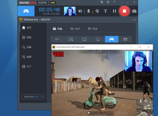Image resolution: width=158 pixels, height=116 pixels.
Task: Switch to the Images folder tab
Action: click(x=93, y=29)
